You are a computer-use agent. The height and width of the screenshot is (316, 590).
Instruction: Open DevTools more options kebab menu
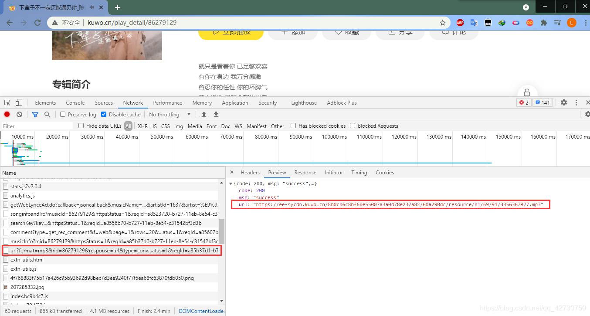click(576, 102)
